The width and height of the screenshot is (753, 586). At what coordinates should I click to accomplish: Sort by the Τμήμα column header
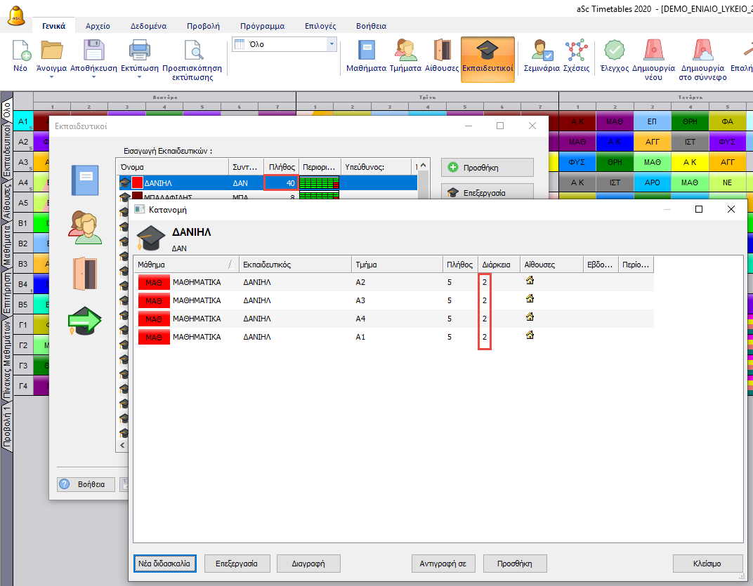click(x=395, y=265)
